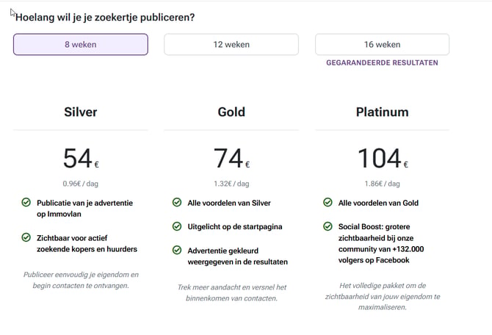This screenshot has width=492, height=335.
Task: Click the Hoelang wil je je zoekertje publiceren heading
Action: 105,17
